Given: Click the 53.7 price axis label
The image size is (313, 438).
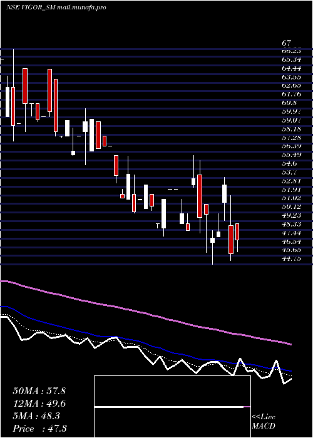Looking at the screenshot, I should [289, 172].
